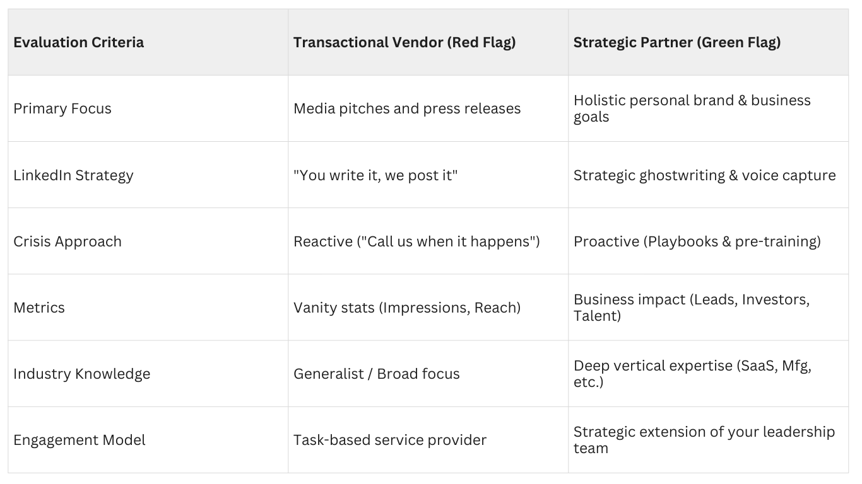The image size is (862, 484).
Task: Click the "LinkedIn Strategy" row label
Action: tap(73, 175)
